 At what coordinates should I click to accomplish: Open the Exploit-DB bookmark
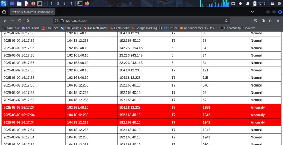[x=119, y=28]
